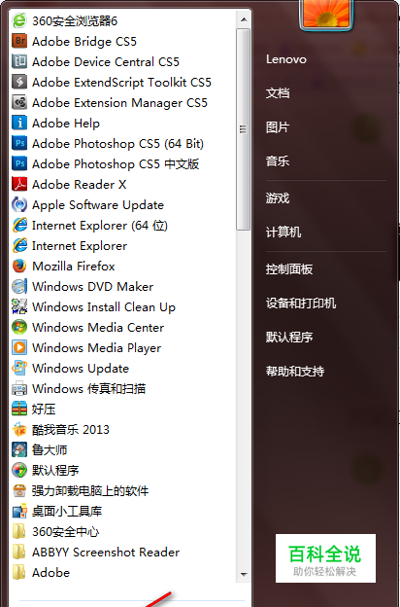Viewport: 400px width, 607px height.
Task: Open 图片 in the right pane
Action: 278,127
